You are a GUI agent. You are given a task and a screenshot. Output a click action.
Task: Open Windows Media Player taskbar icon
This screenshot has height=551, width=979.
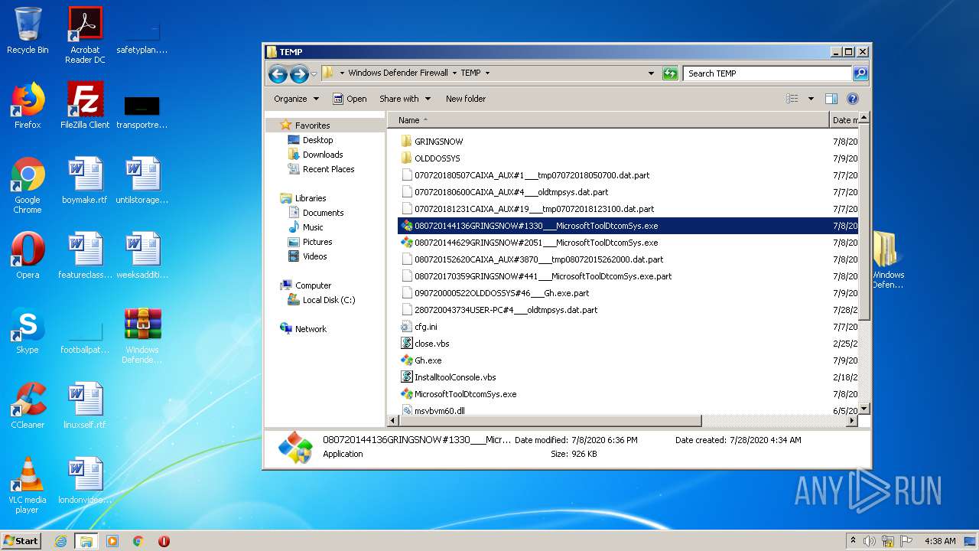(x=112, y=541)
